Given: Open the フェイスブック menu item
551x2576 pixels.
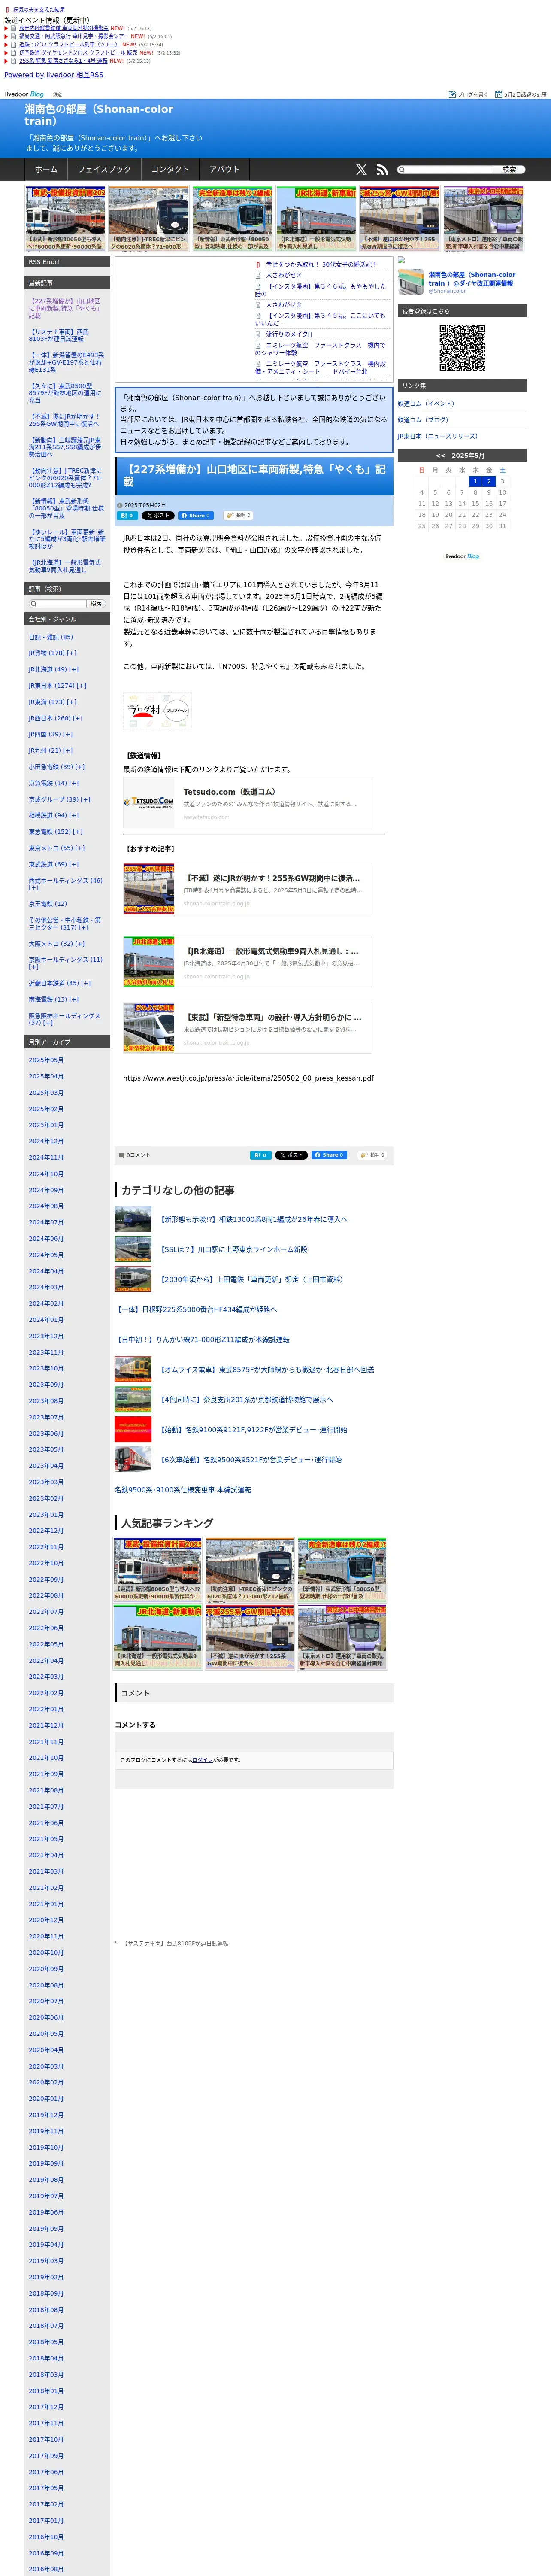Looking at the screenshot, I should [x=104, y=170].
